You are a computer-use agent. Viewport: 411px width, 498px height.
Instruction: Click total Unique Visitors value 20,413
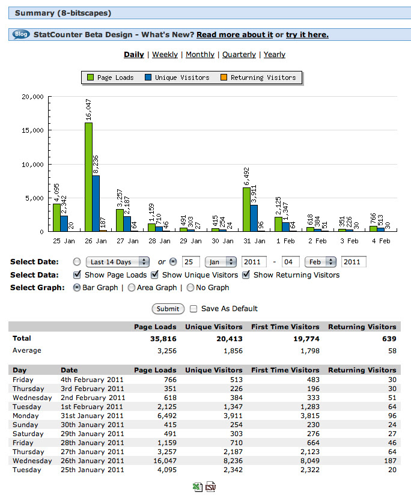230,339
